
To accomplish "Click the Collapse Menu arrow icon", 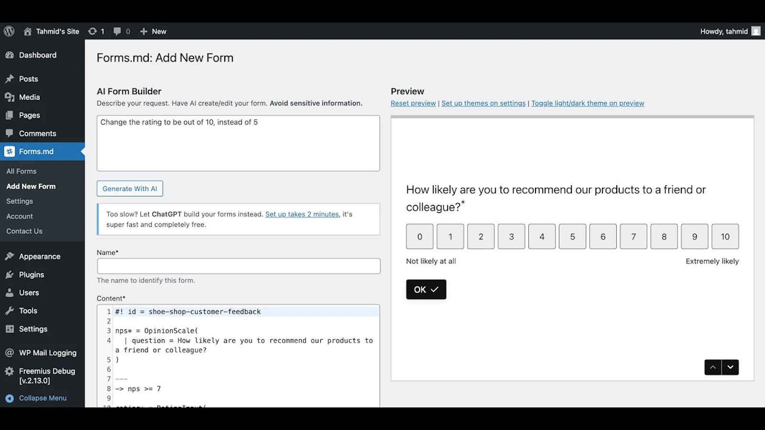I will tap(10, 398).
